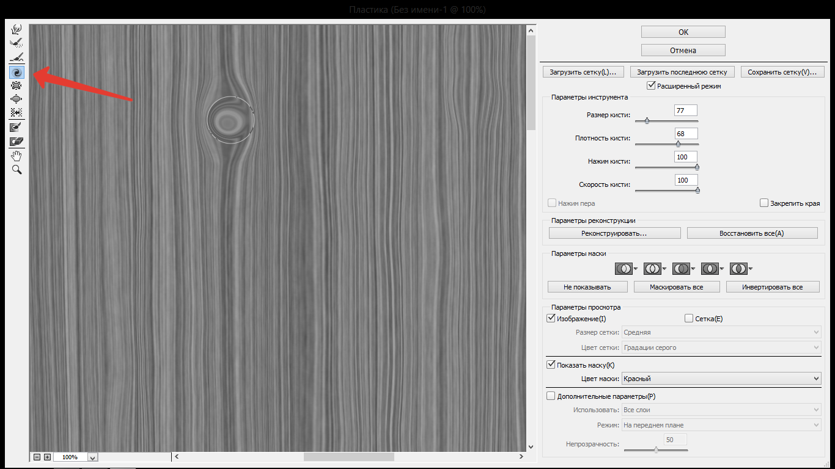Click the horizontal scroll left arrow
This screenshot has width=835, height=469.
tap(177, 457)
